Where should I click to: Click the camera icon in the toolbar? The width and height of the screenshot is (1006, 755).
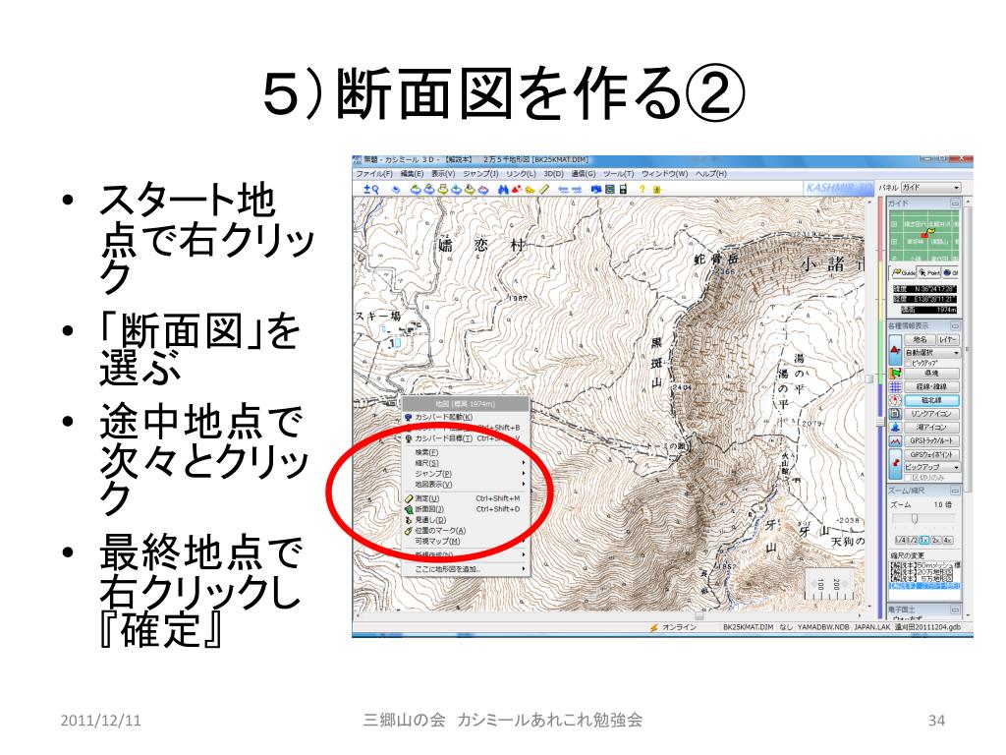pyautogui.click(x=596, y=190)
